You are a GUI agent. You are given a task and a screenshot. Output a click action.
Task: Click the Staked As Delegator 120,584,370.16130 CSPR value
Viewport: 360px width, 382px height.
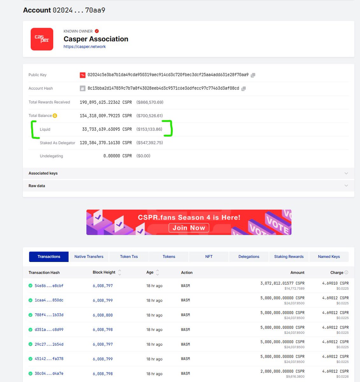click(106, 143)
